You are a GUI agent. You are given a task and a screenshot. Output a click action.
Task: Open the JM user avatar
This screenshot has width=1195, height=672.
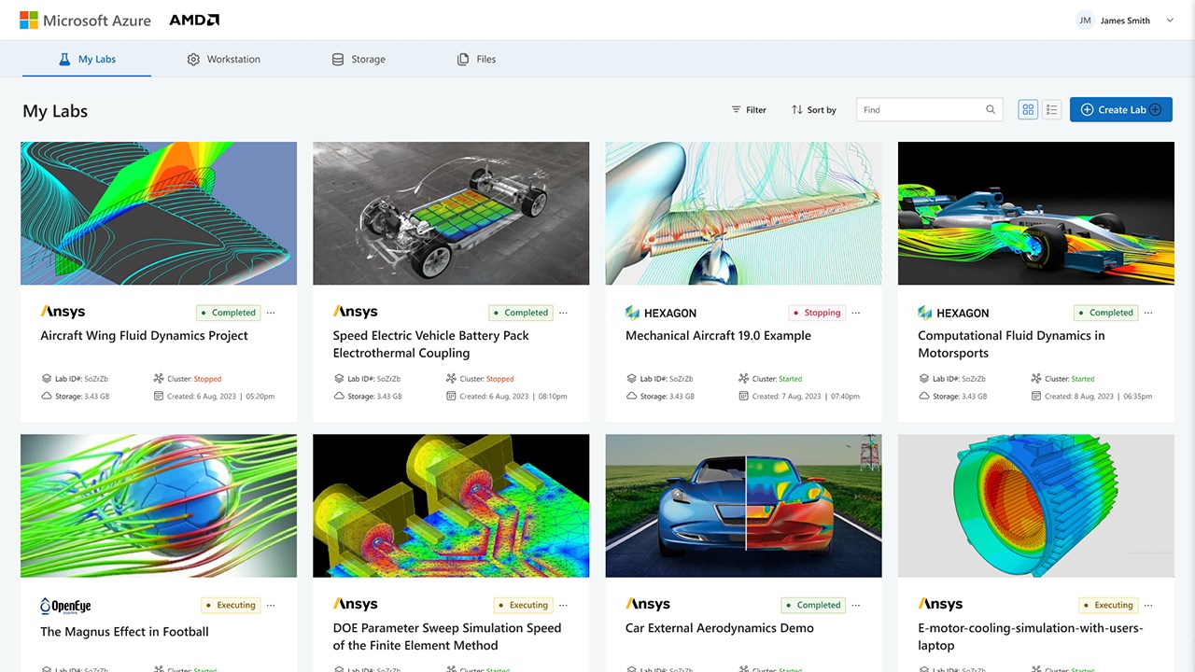[1085, 21]
